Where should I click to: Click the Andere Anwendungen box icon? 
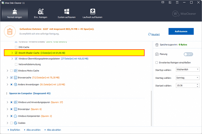(x=15, y=84)
